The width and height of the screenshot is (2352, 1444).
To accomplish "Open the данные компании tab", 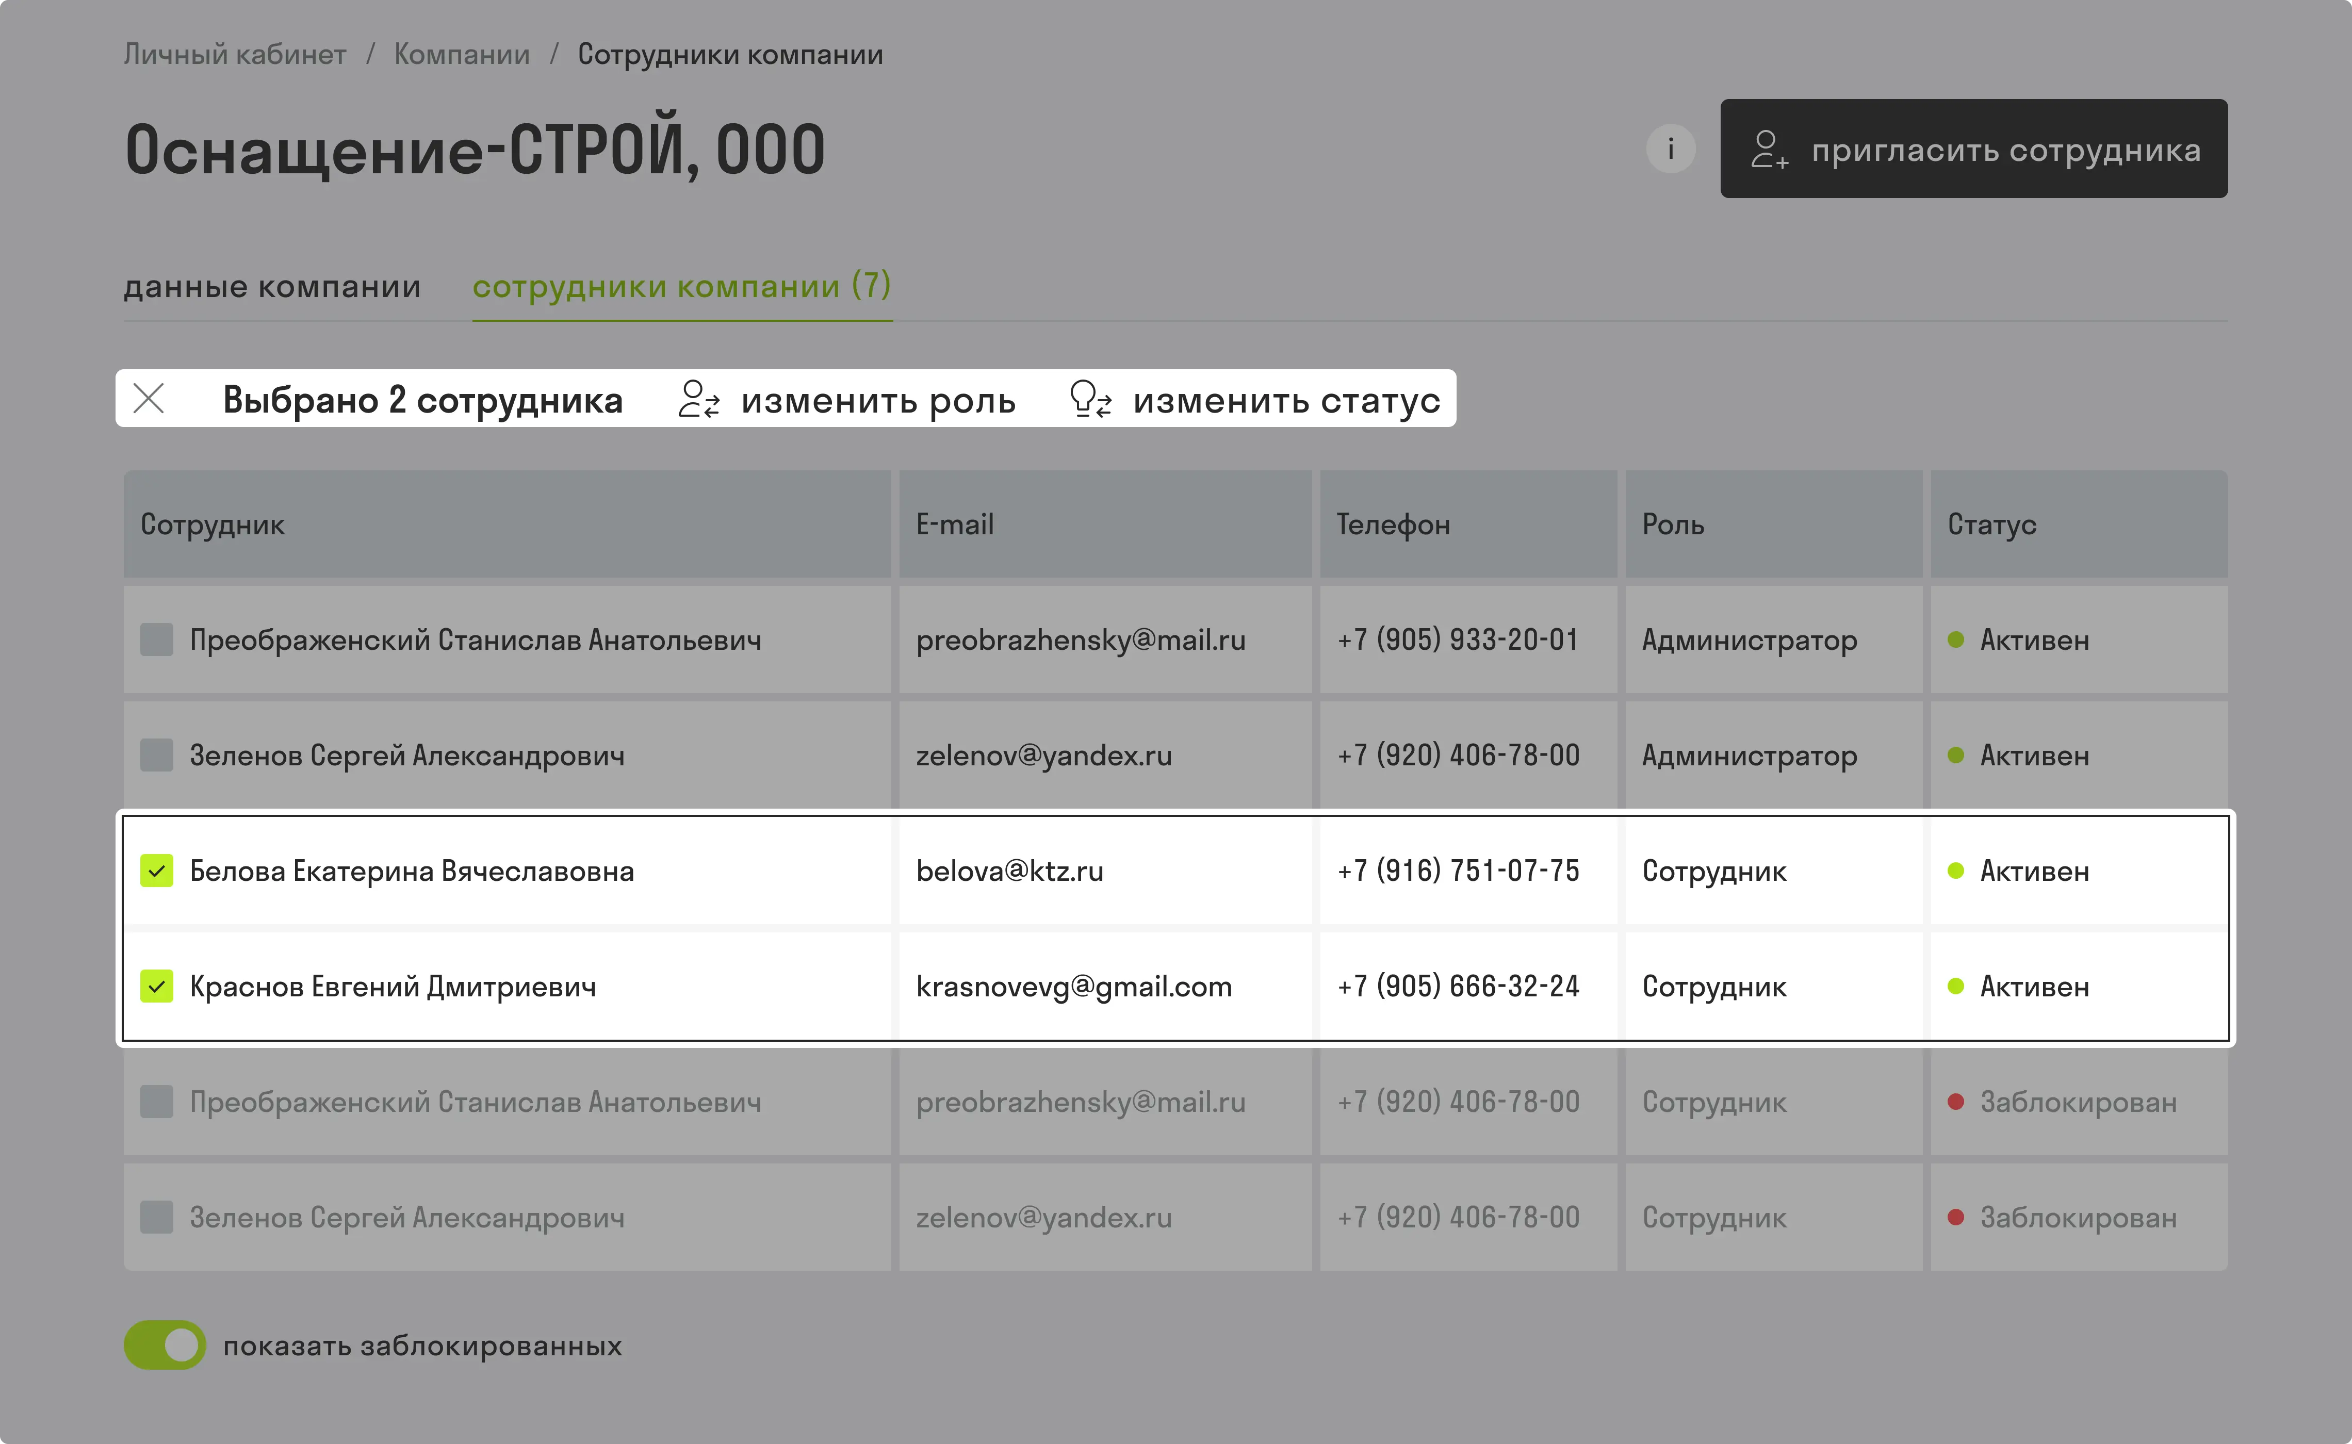I will [272, 286].
